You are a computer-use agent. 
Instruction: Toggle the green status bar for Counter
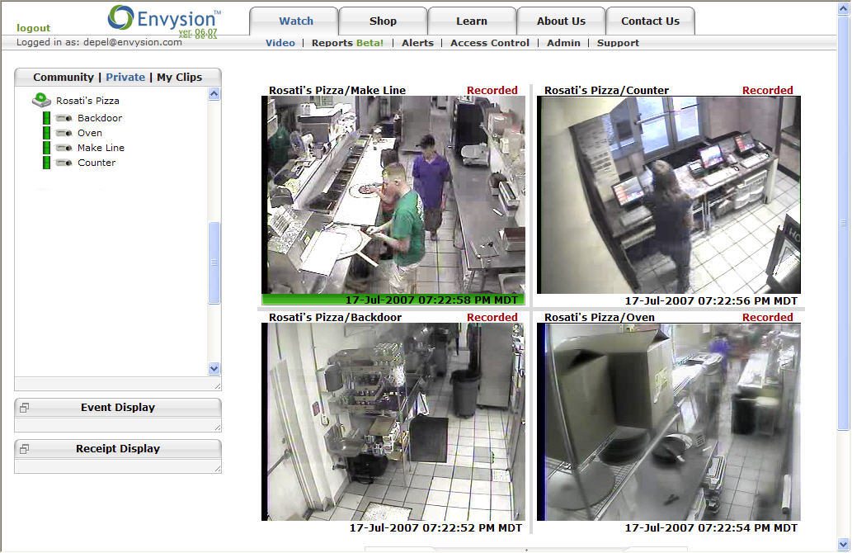[x=47, y=163]
